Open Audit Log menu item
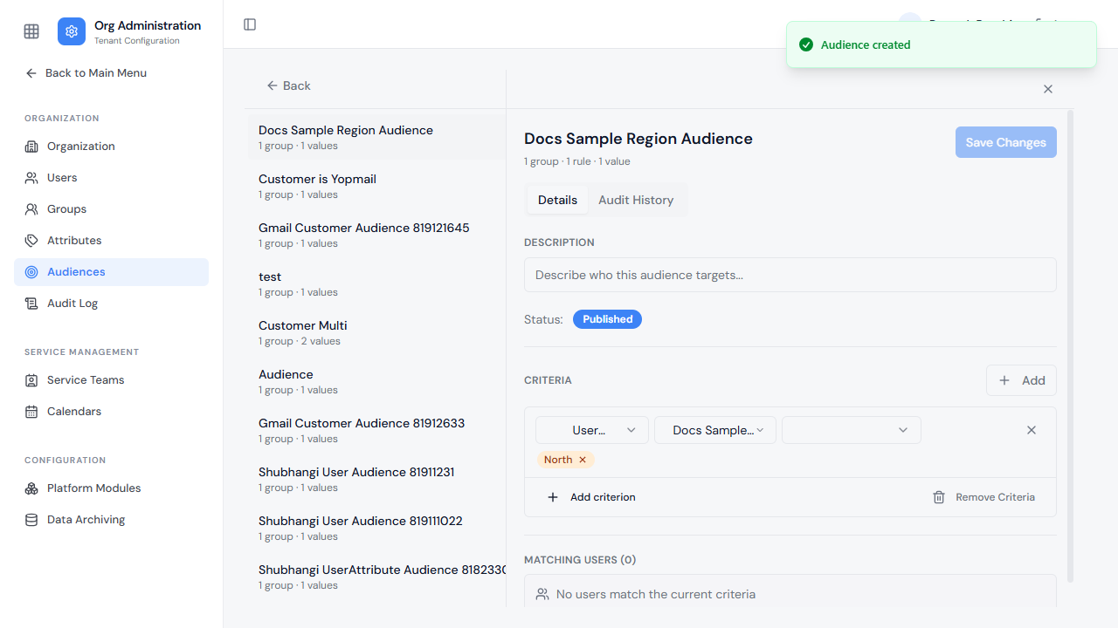1118x628 pixels. click(x=111, y=304)
